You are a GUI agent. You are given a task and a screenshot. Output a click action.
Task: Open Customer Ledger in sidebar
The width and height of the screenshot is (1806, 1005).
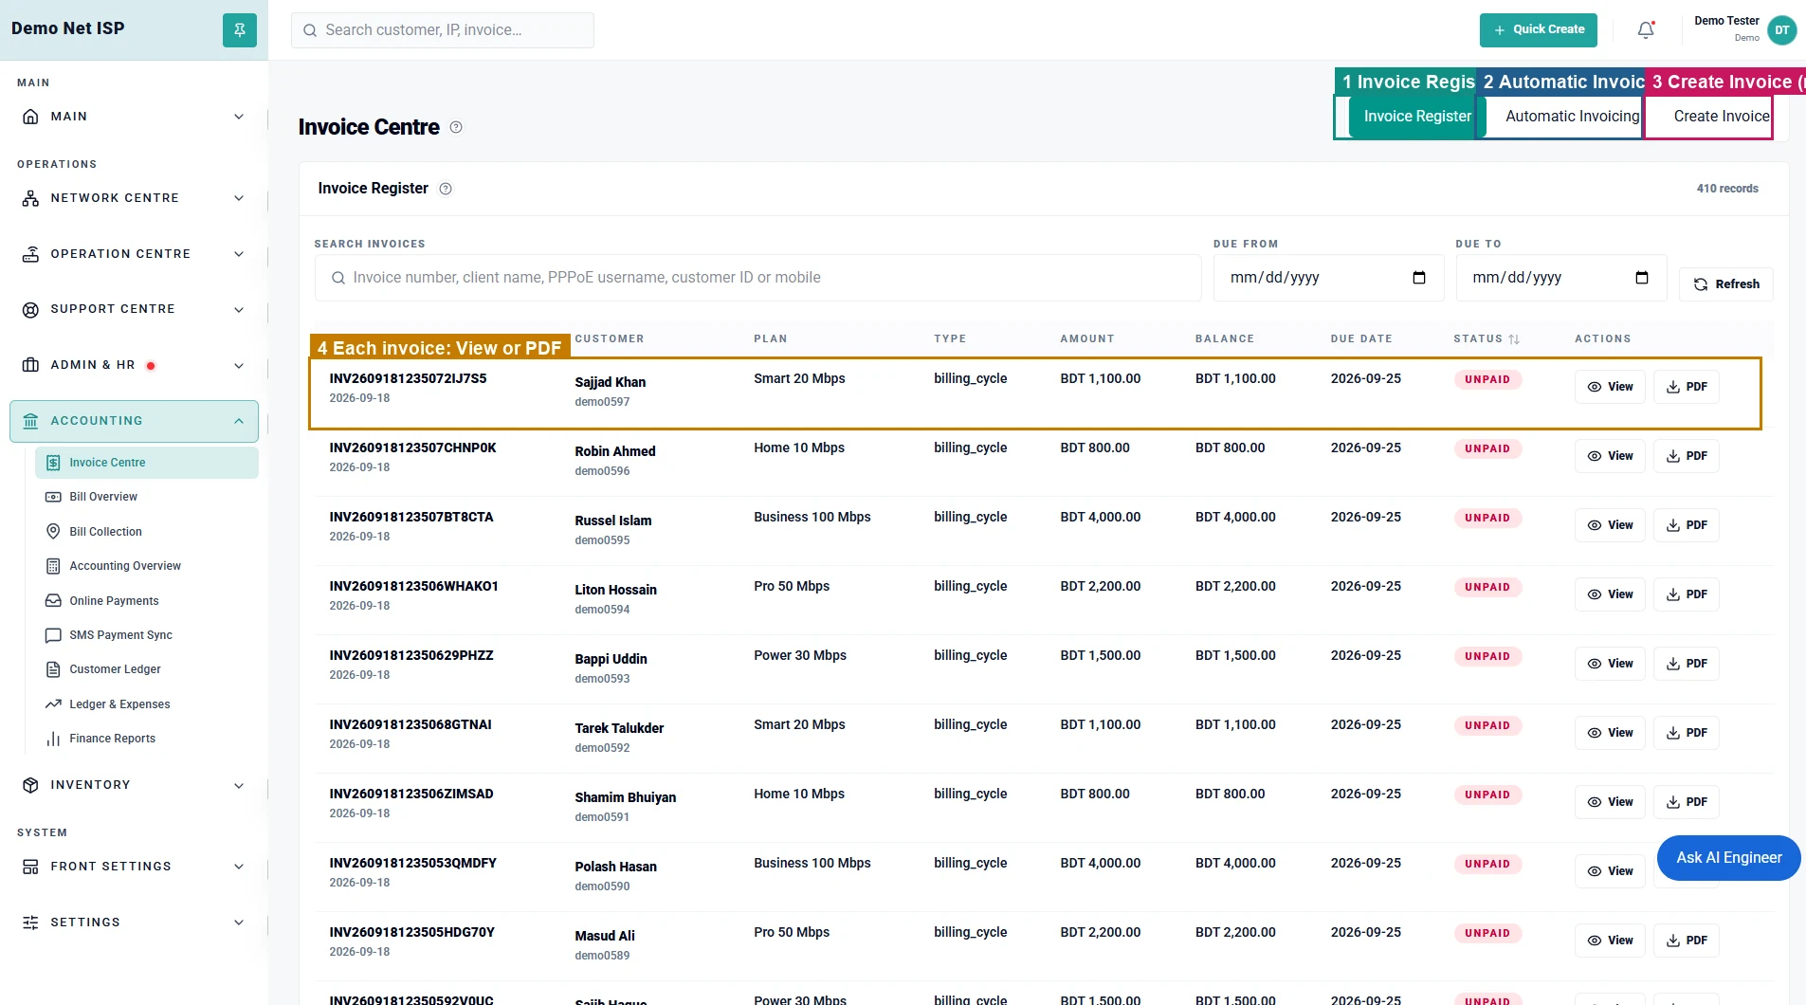(x=147, y=669)
